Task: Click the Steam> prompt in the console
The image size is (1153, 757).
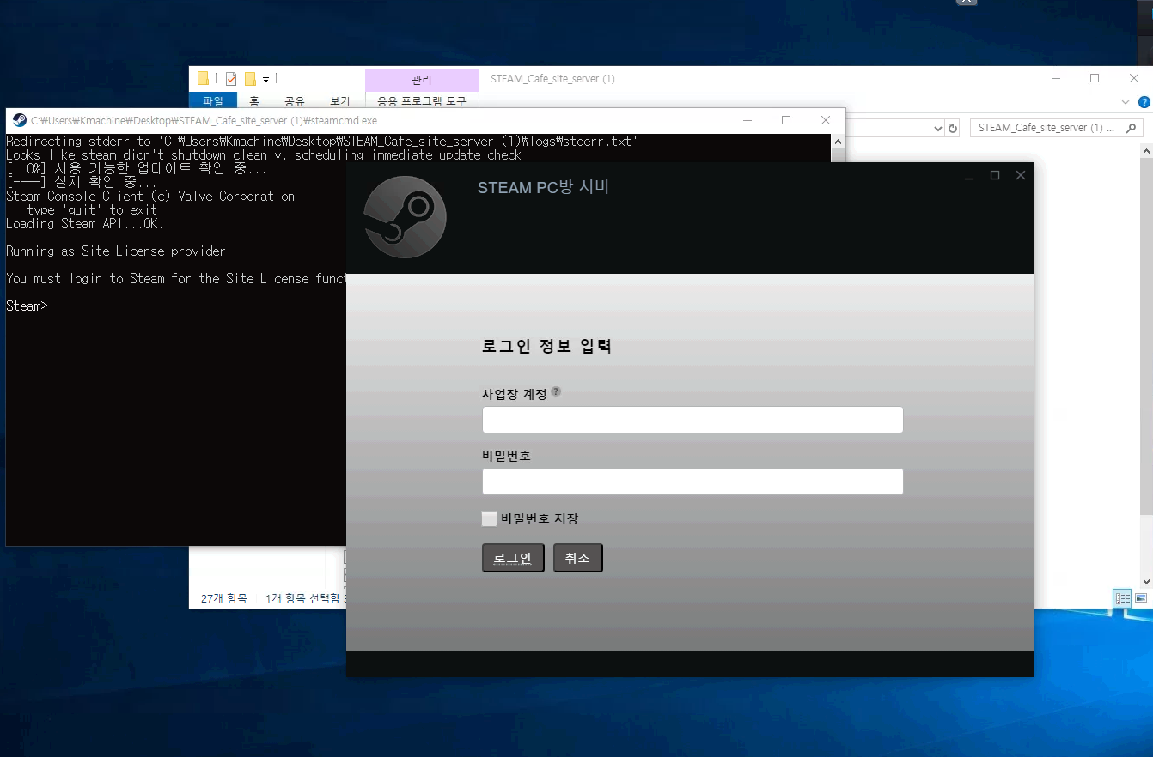Action: point(27,306)
